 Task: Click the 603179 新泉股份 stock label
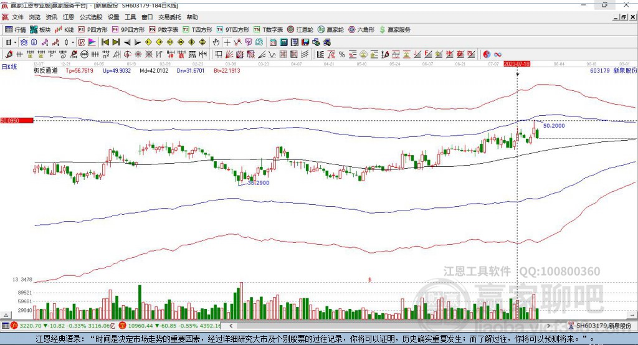(x=613, y=70)
